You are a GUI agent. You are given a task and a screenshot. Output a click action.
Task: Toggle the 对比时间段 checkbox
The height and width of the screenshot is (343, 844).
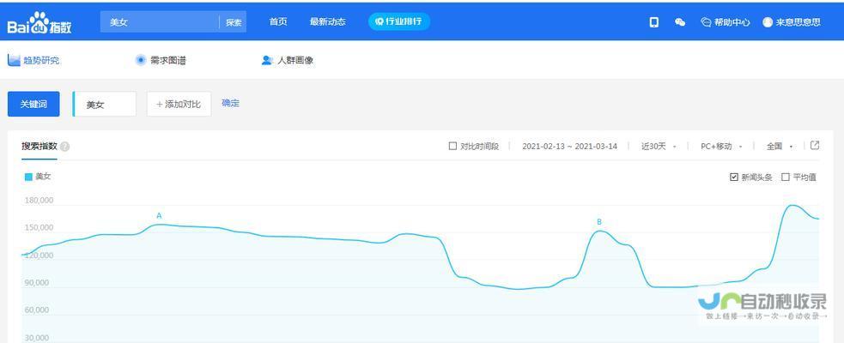[452, 146]
